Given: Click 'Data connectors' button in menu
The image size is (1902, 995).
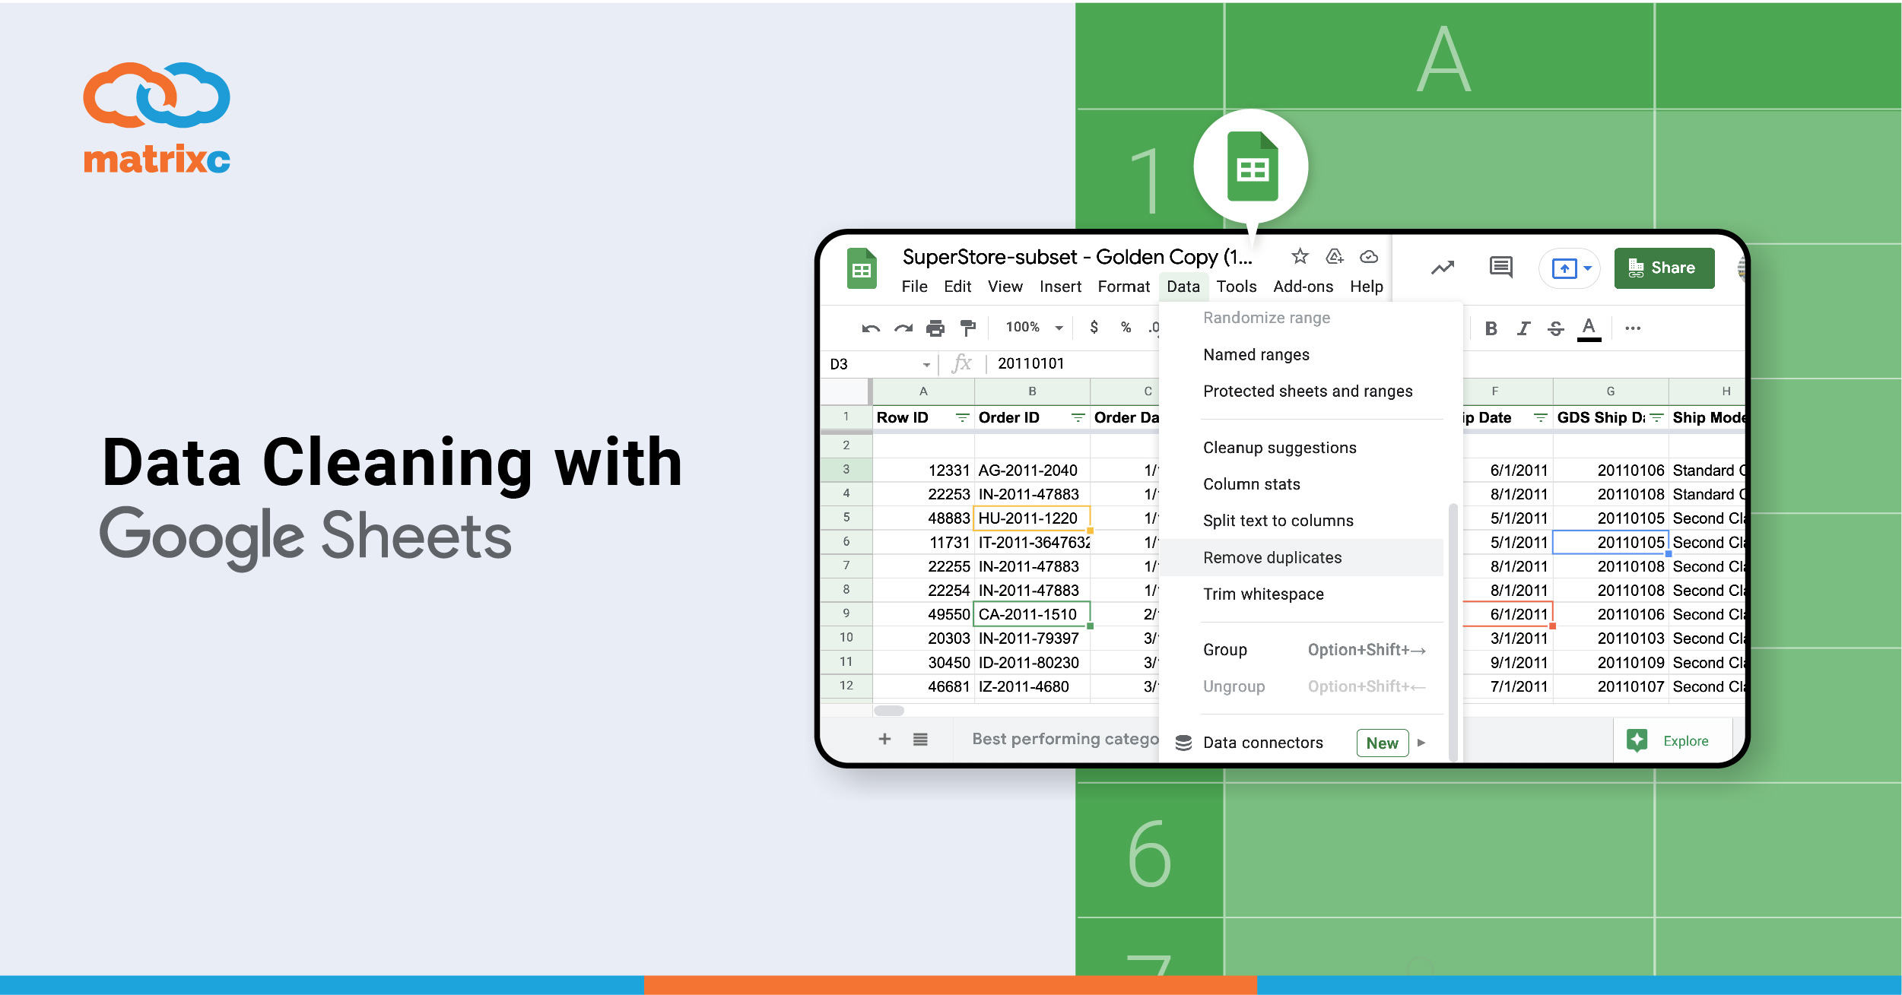Looking at the screenshot, I should 1260,741.
